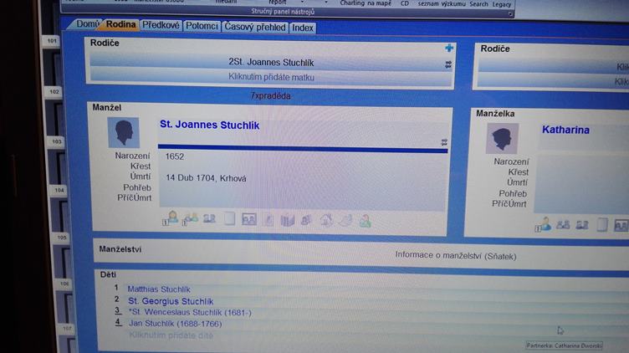Screen dimensions: 629x353
Task: Click swap arrows icon right of St. Joannes Stuchlík name
Action: pyautogui.click(x=444, y=142)
